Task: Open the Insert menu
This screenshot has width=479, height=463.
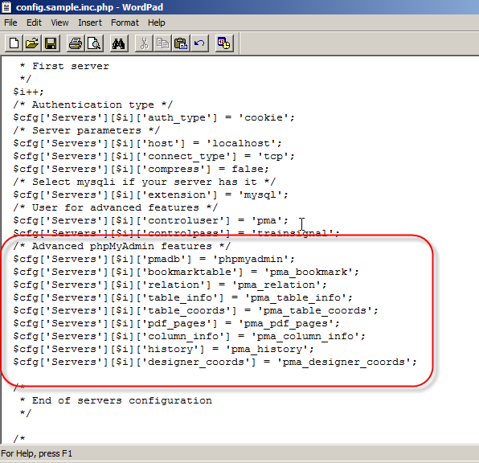Action: (x=90, y=23)
